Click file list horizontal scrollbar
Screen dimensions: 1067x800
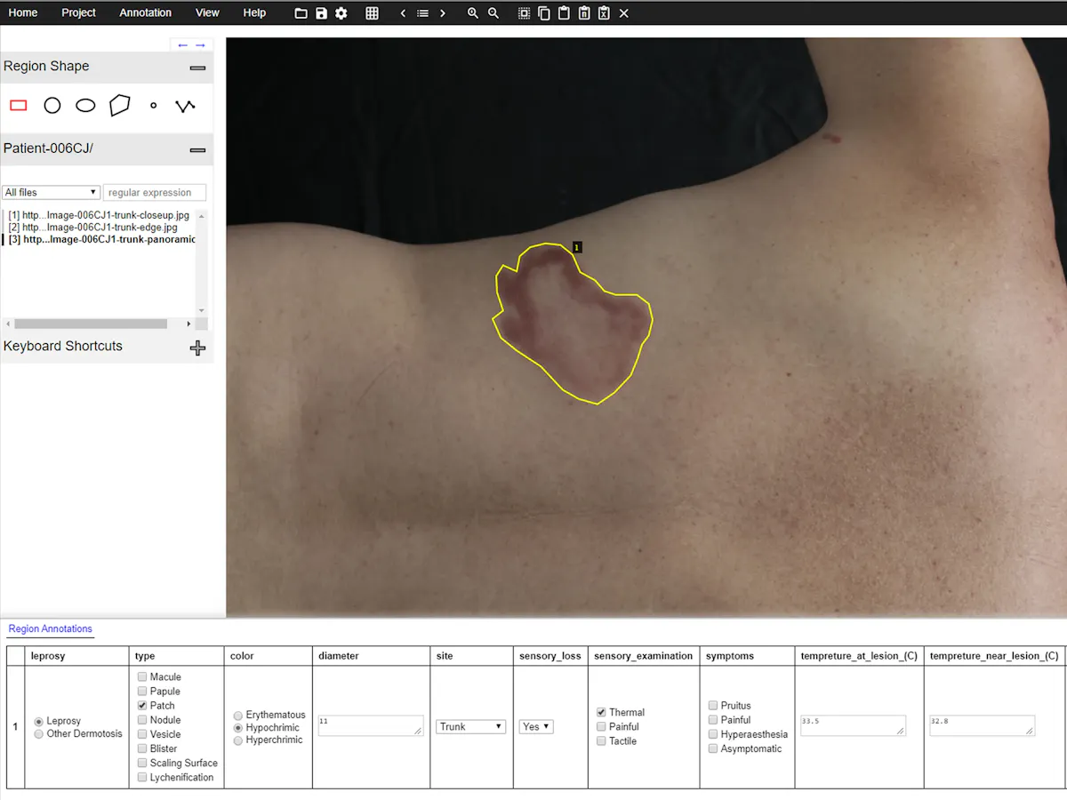pos(91,324)
